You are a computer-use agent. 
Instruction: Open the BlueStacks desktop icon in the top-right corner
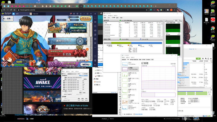click(213, 4)
